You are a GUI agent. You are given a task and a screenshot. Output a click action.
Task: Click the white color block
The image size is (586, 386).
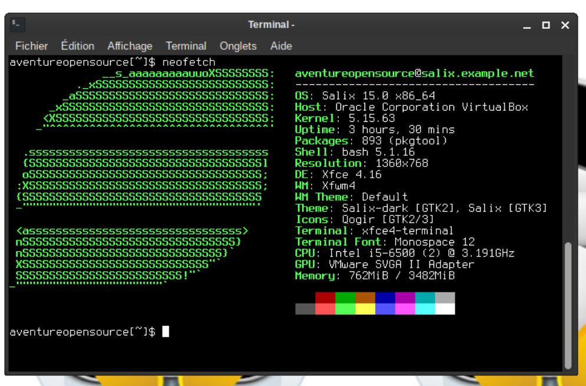pyautogui.click(x=445, y=309)
